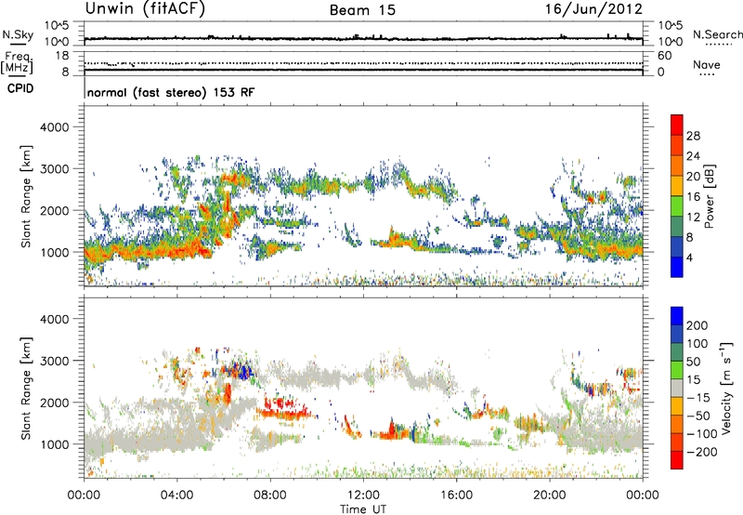This screenshot has height=515, width=743.
Task: Click the 'Slant Range [km]' label of velocity panel
Action: [26, 389]
